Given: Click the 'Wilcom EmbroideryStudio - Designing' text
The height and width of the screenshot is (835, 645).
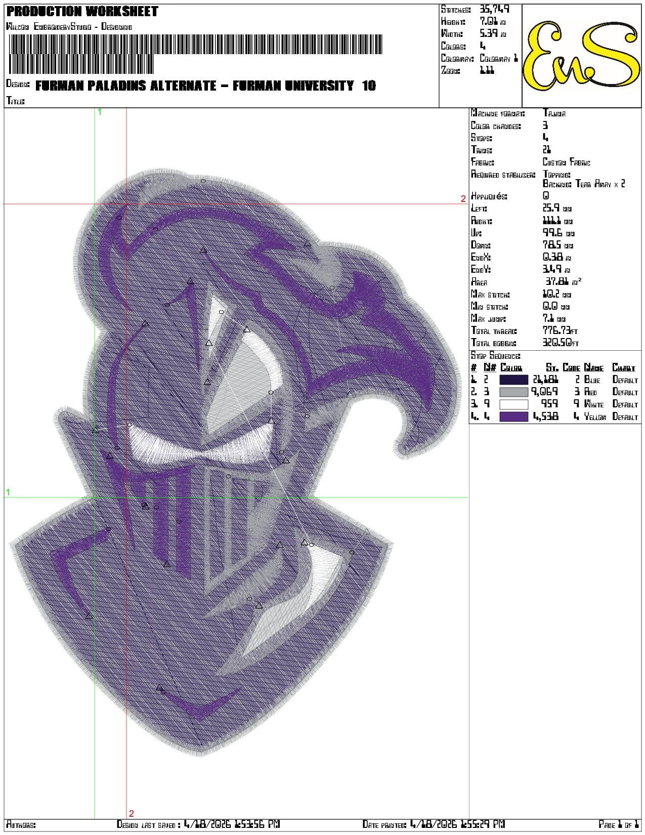Looking at the screenshot, I should click(x=69, y=26).
